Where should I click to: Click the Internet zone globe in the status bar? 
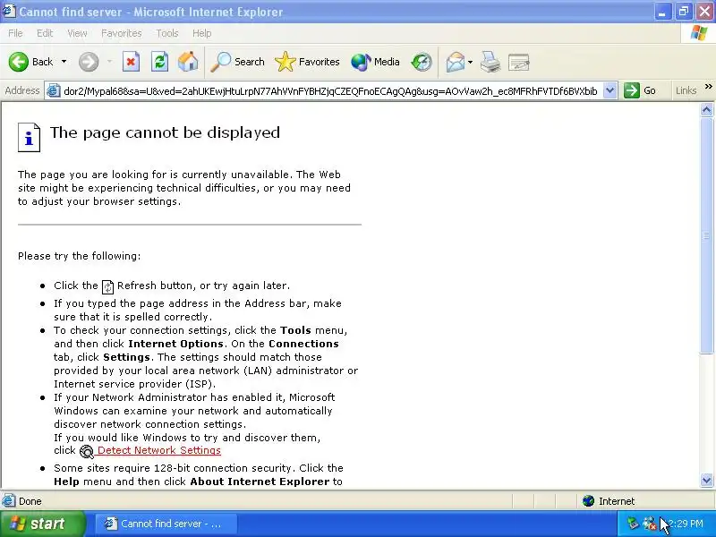(588, 501)
